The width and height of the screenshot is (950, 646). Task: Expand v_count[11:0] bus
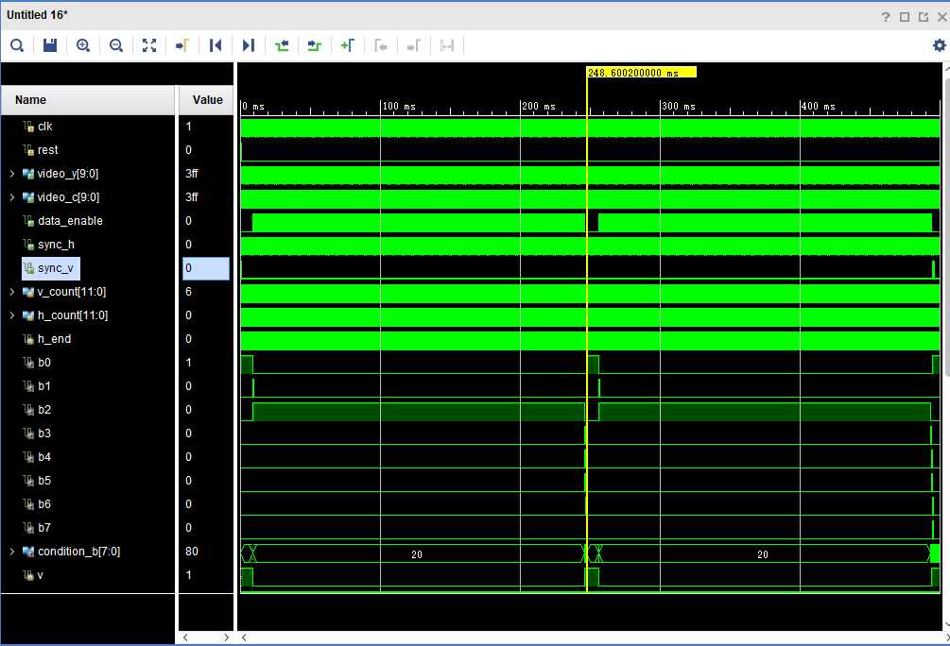(x=11, y=292)
